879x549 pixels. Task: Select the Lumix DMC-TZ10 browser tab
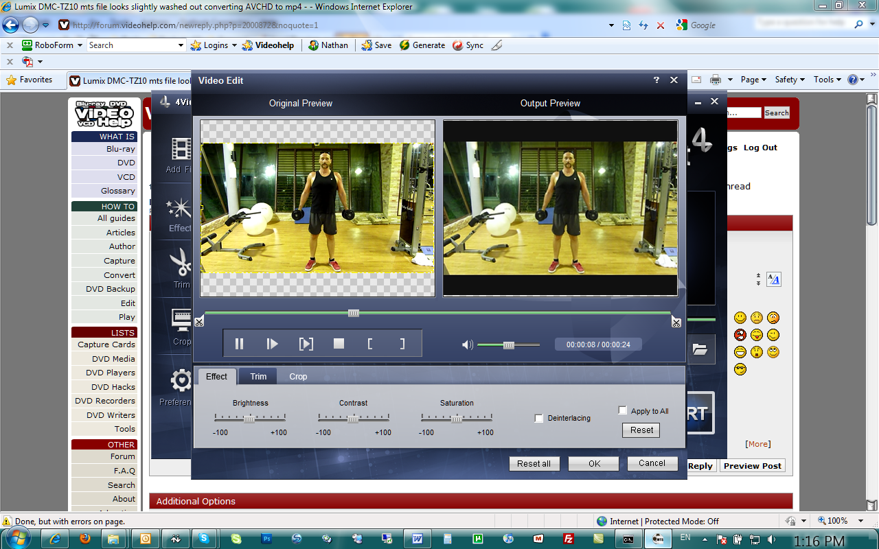pos(130,80)
